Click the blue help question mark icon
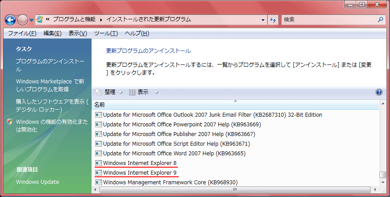 (379, 92)
